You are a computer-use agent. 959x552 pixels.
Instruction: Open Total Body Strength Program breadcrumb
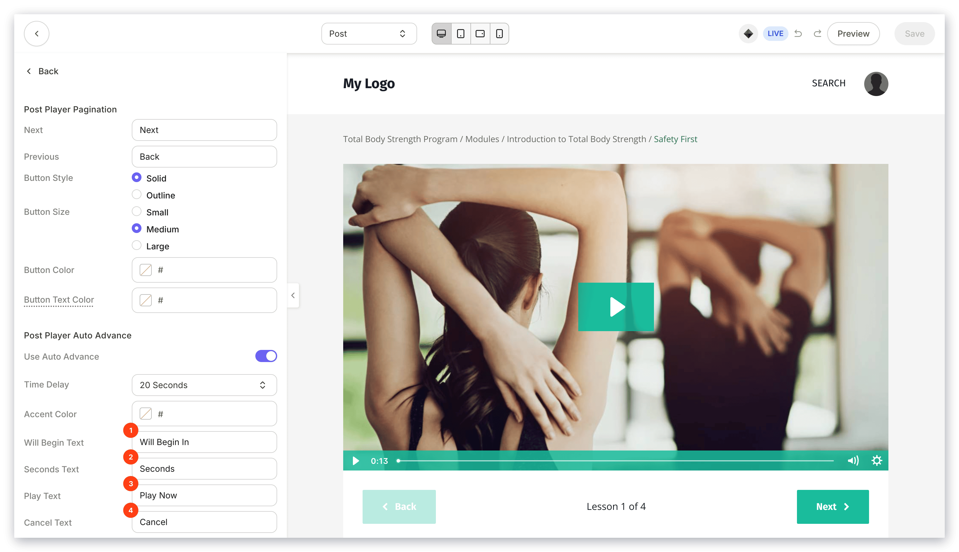(400, 139)
